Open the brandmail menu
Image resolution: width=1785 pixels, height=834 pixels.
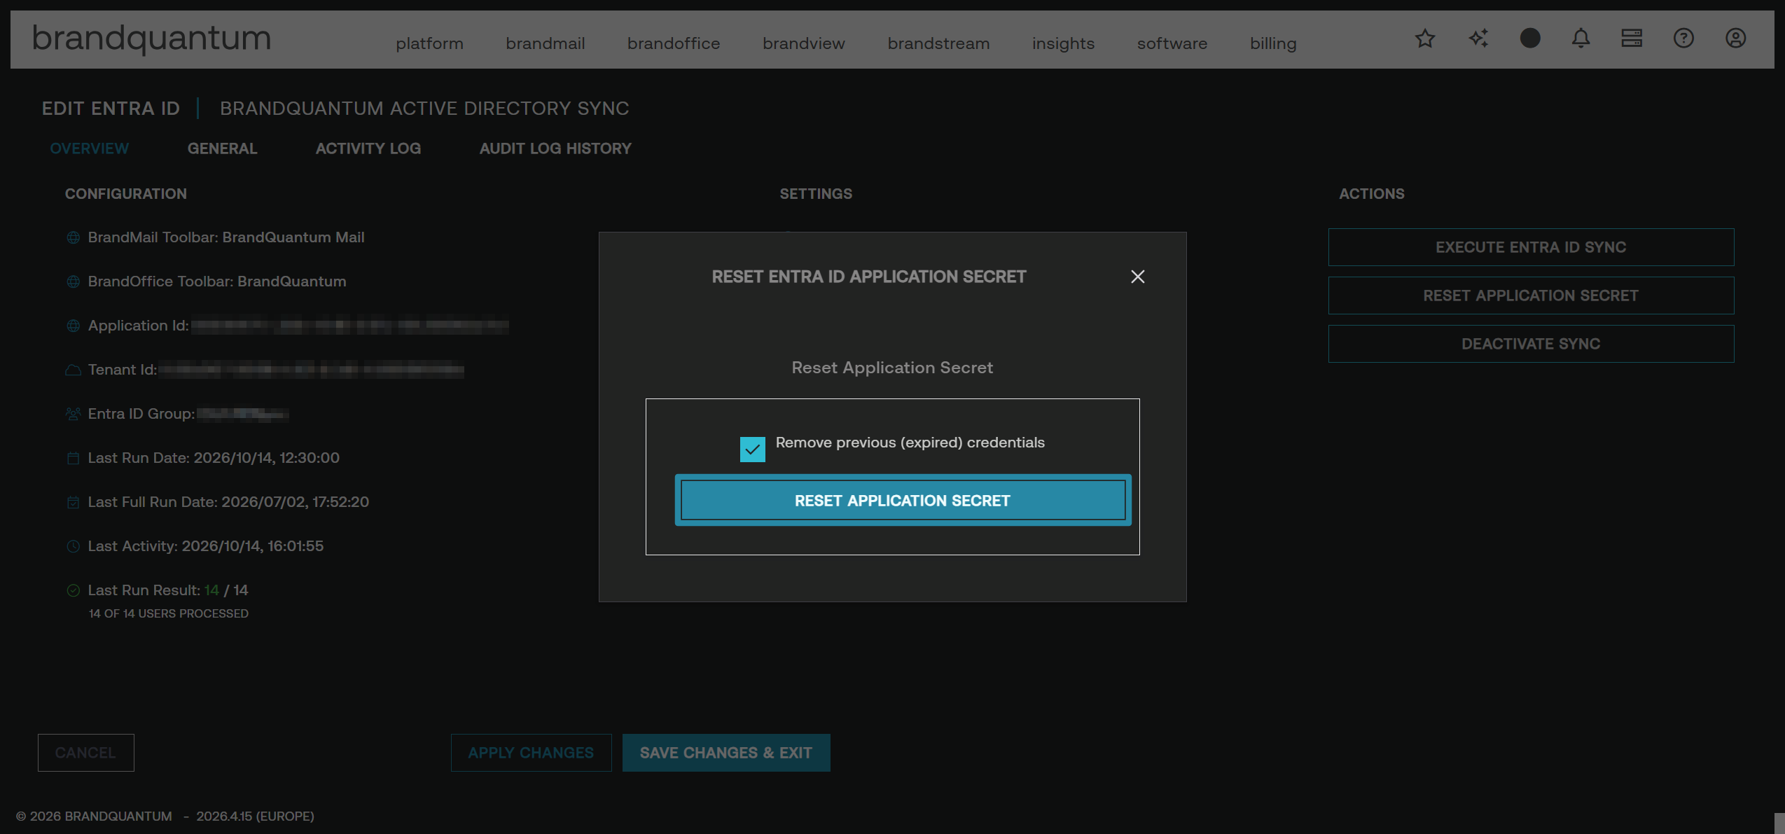pyautogui.click(x=546, y=43)
